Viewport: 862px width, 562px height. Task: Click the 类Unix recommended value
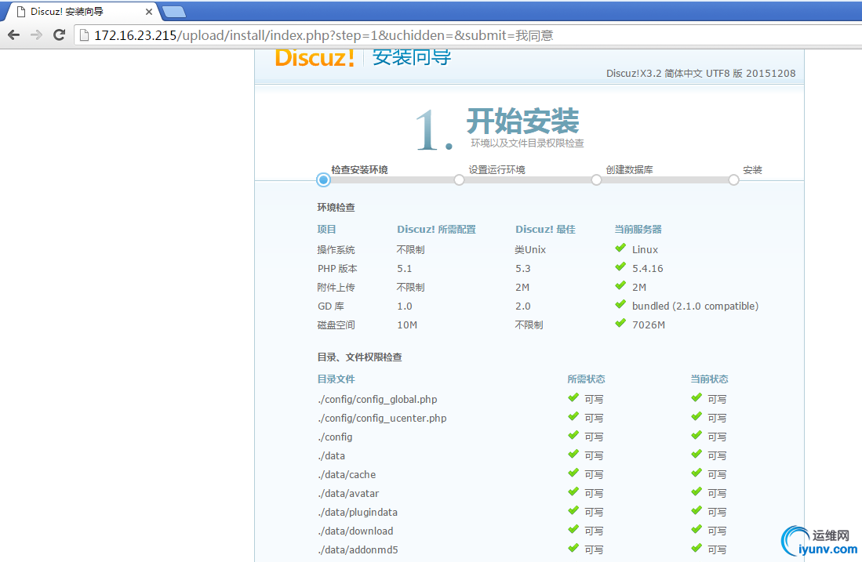(x=530, y=250)
